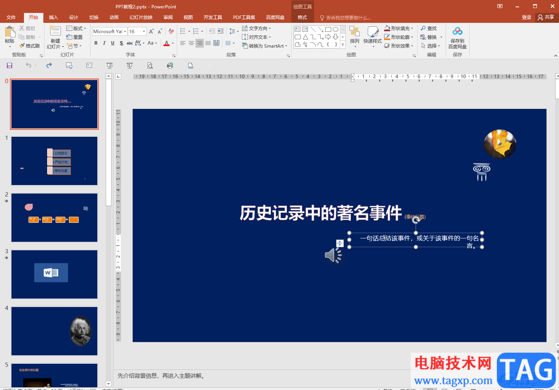Click Find (查找) magnifier
Screen dimensions: 559x390
point(429,28)
